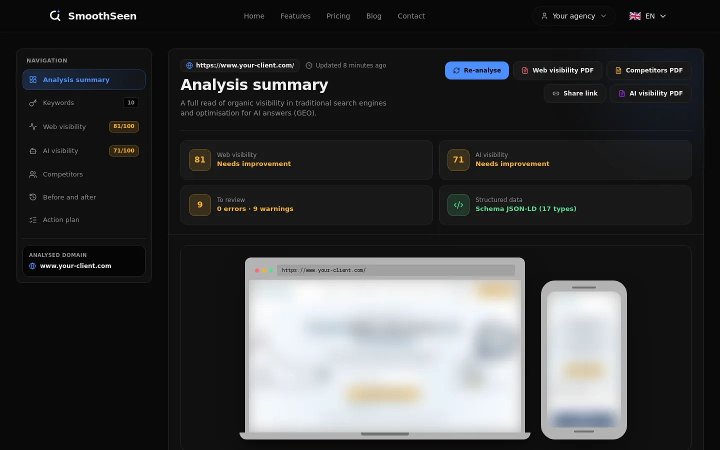This screenshot has height=450, width=720.
Task: Click the file icon on AI visibility PDF
Action: pos(622,93)
